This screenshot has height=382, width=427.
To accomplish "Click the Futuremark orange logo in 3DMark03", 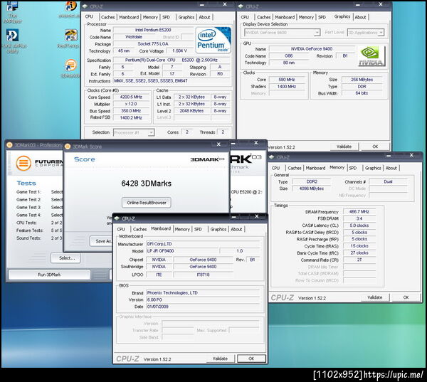I will 23,163.
